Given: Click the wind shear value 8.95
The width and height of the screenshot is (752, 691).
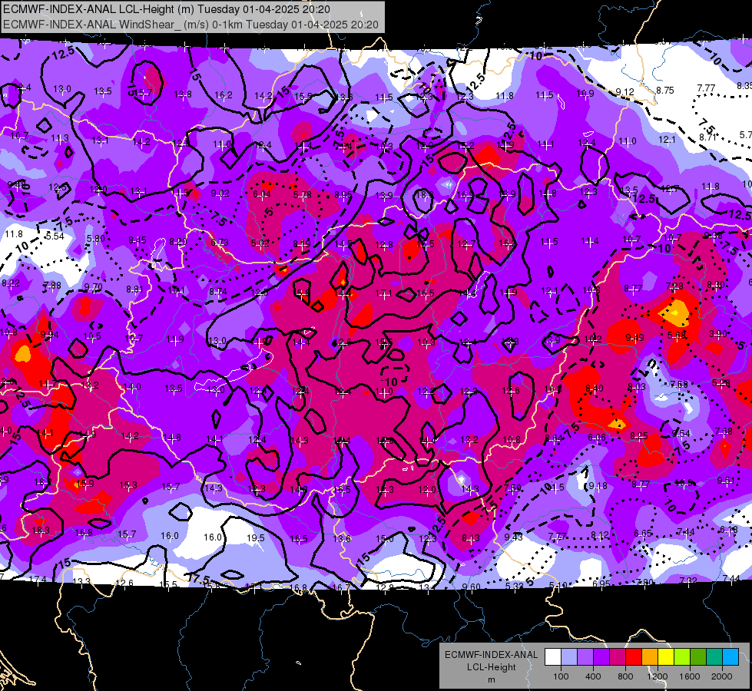Looking at the screenshot, I should point(343,195).
